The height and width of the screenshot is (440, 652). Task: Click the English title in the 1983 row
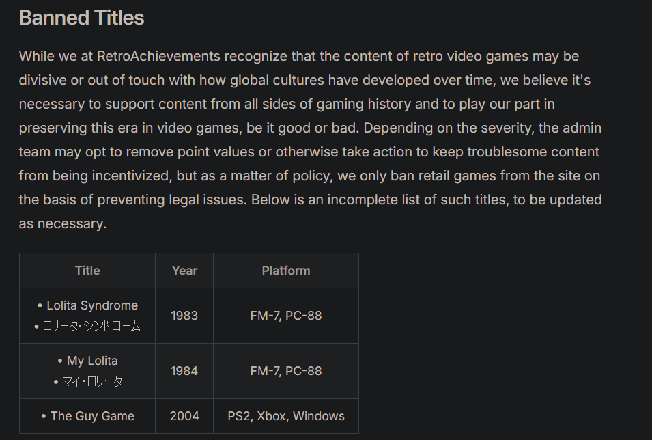point(91,305)
